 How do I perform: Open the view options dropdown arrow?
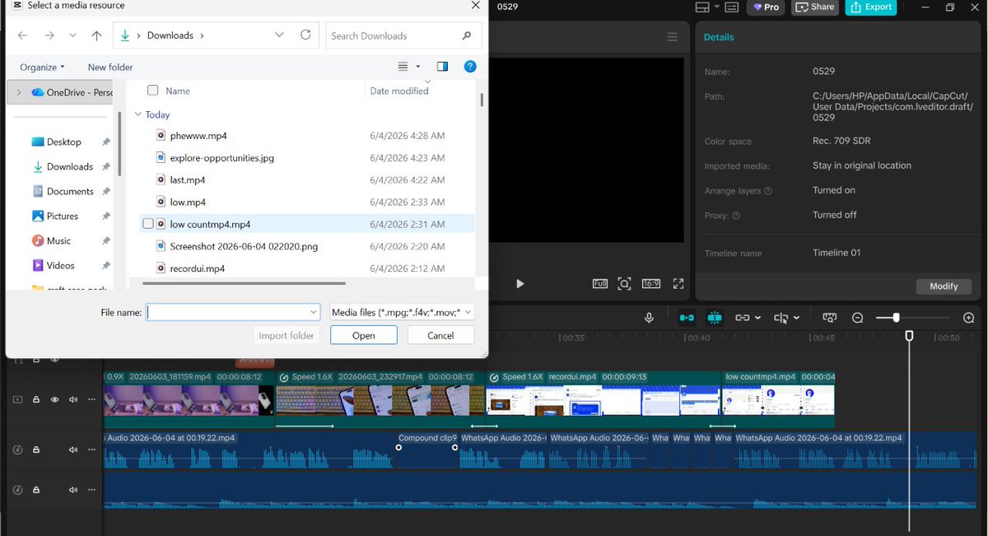point(418,67)
